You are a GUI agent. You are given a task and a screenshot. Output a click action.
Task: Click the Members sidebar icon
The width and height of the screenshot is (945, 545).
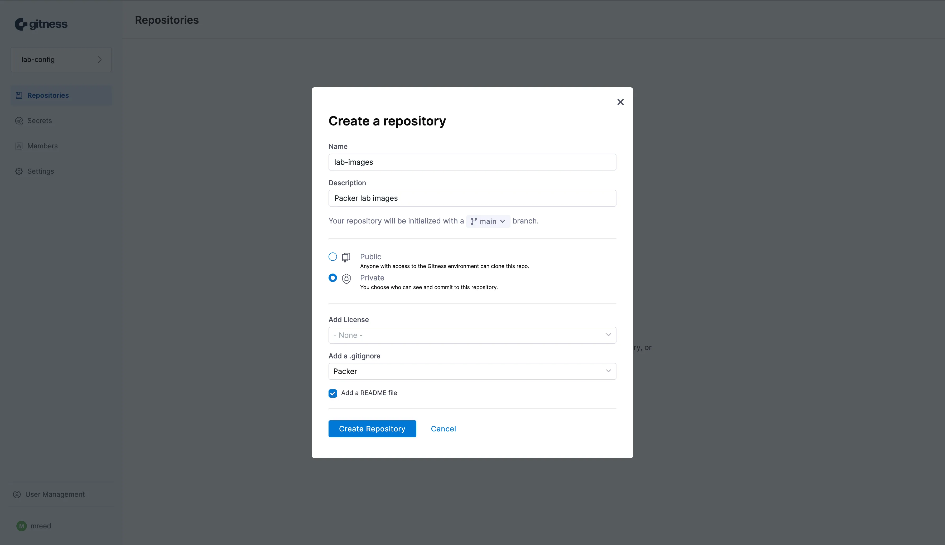19,146
